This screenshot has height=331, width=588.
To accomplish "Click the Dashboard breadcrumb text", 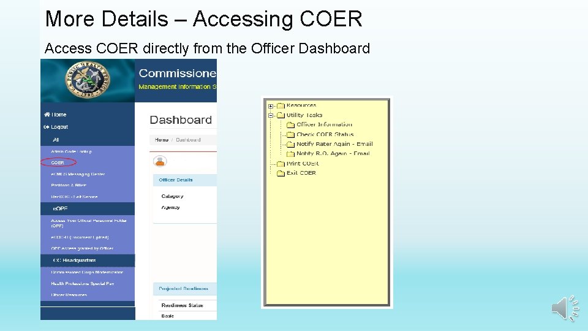I will (188, 140).
